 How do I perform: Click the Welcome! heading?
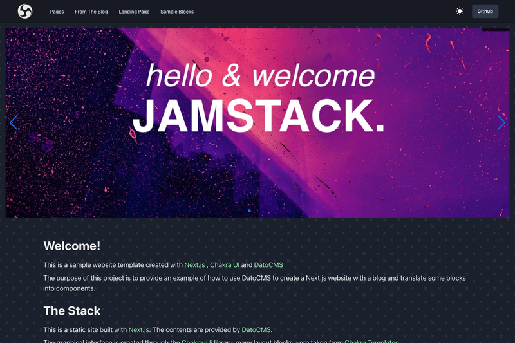72,246
